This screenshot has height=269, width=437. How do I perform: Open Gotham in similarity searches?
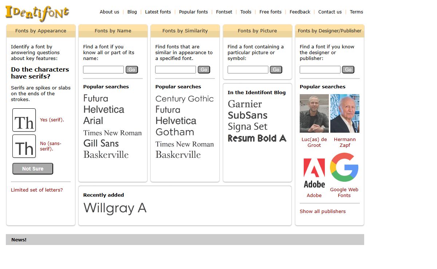point(175,132)
